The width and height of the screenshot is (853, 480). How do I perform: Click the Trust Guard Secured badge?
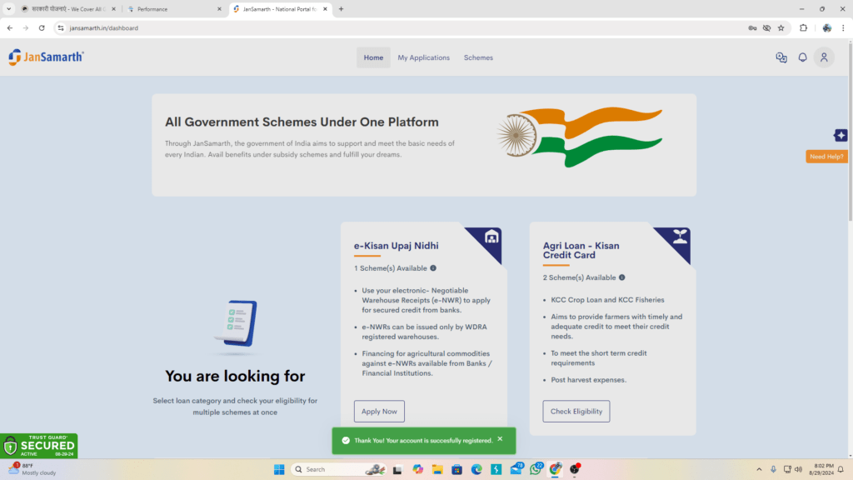click(x=39, y=446)
